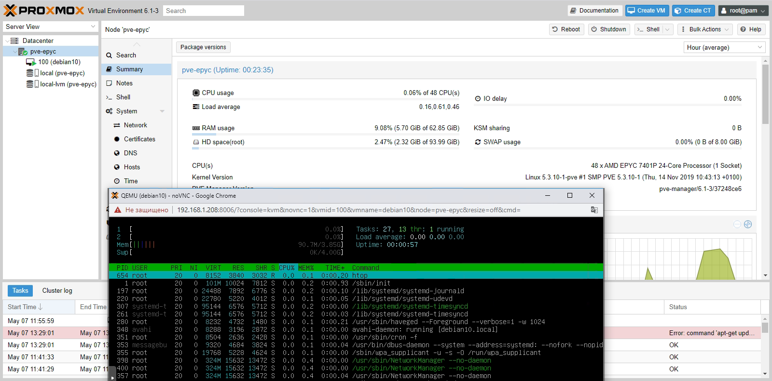Viewport: 772px width, 381px height.
Task: Open the DNS settings item
Action: pos(130,153)
